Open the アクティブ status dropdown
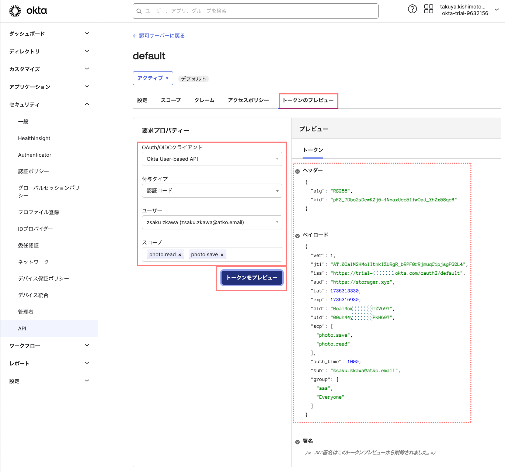This screenshot has width=505, height=472. [x=153, y=78]
